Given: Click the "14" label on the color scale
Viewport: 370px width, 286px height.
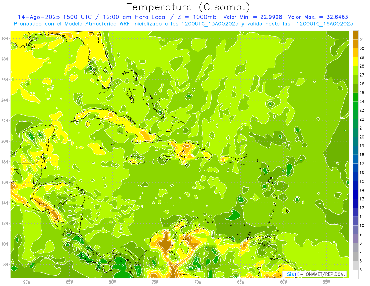Looking at the screenshot, I should (x=362, y=190).
